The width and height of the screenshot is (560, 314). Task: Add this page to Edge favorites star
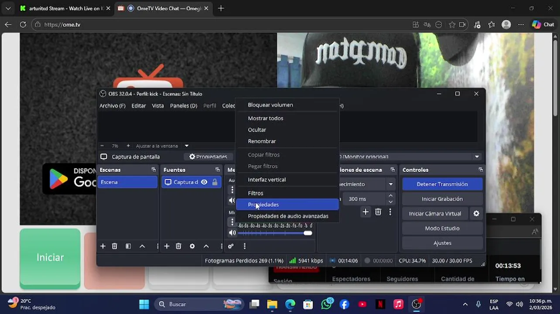click(452, 25)
